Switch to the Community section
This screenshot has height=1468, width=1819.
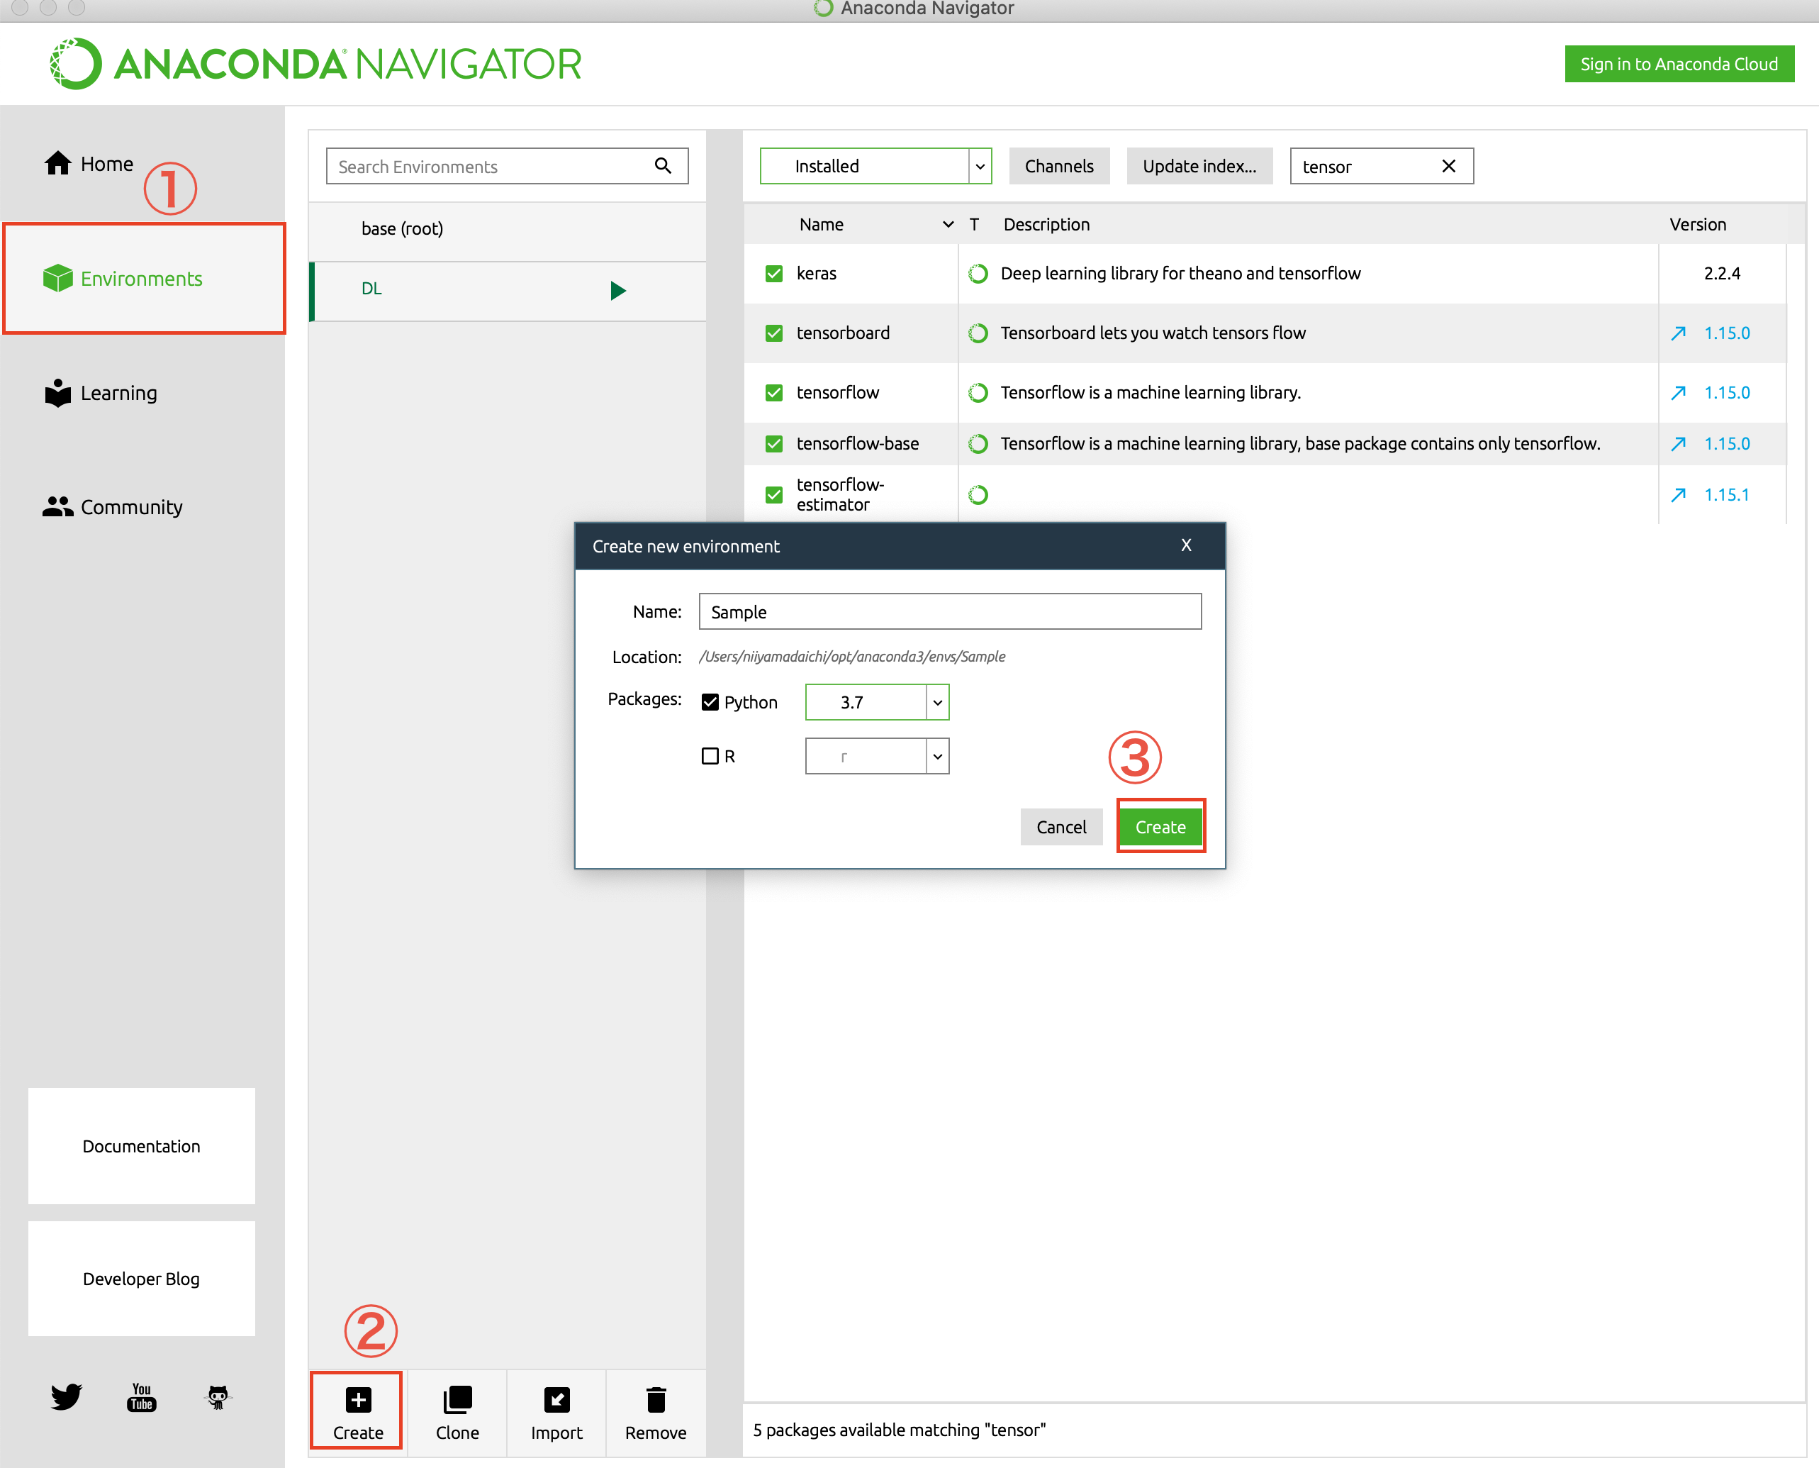[x=131, y=506]
